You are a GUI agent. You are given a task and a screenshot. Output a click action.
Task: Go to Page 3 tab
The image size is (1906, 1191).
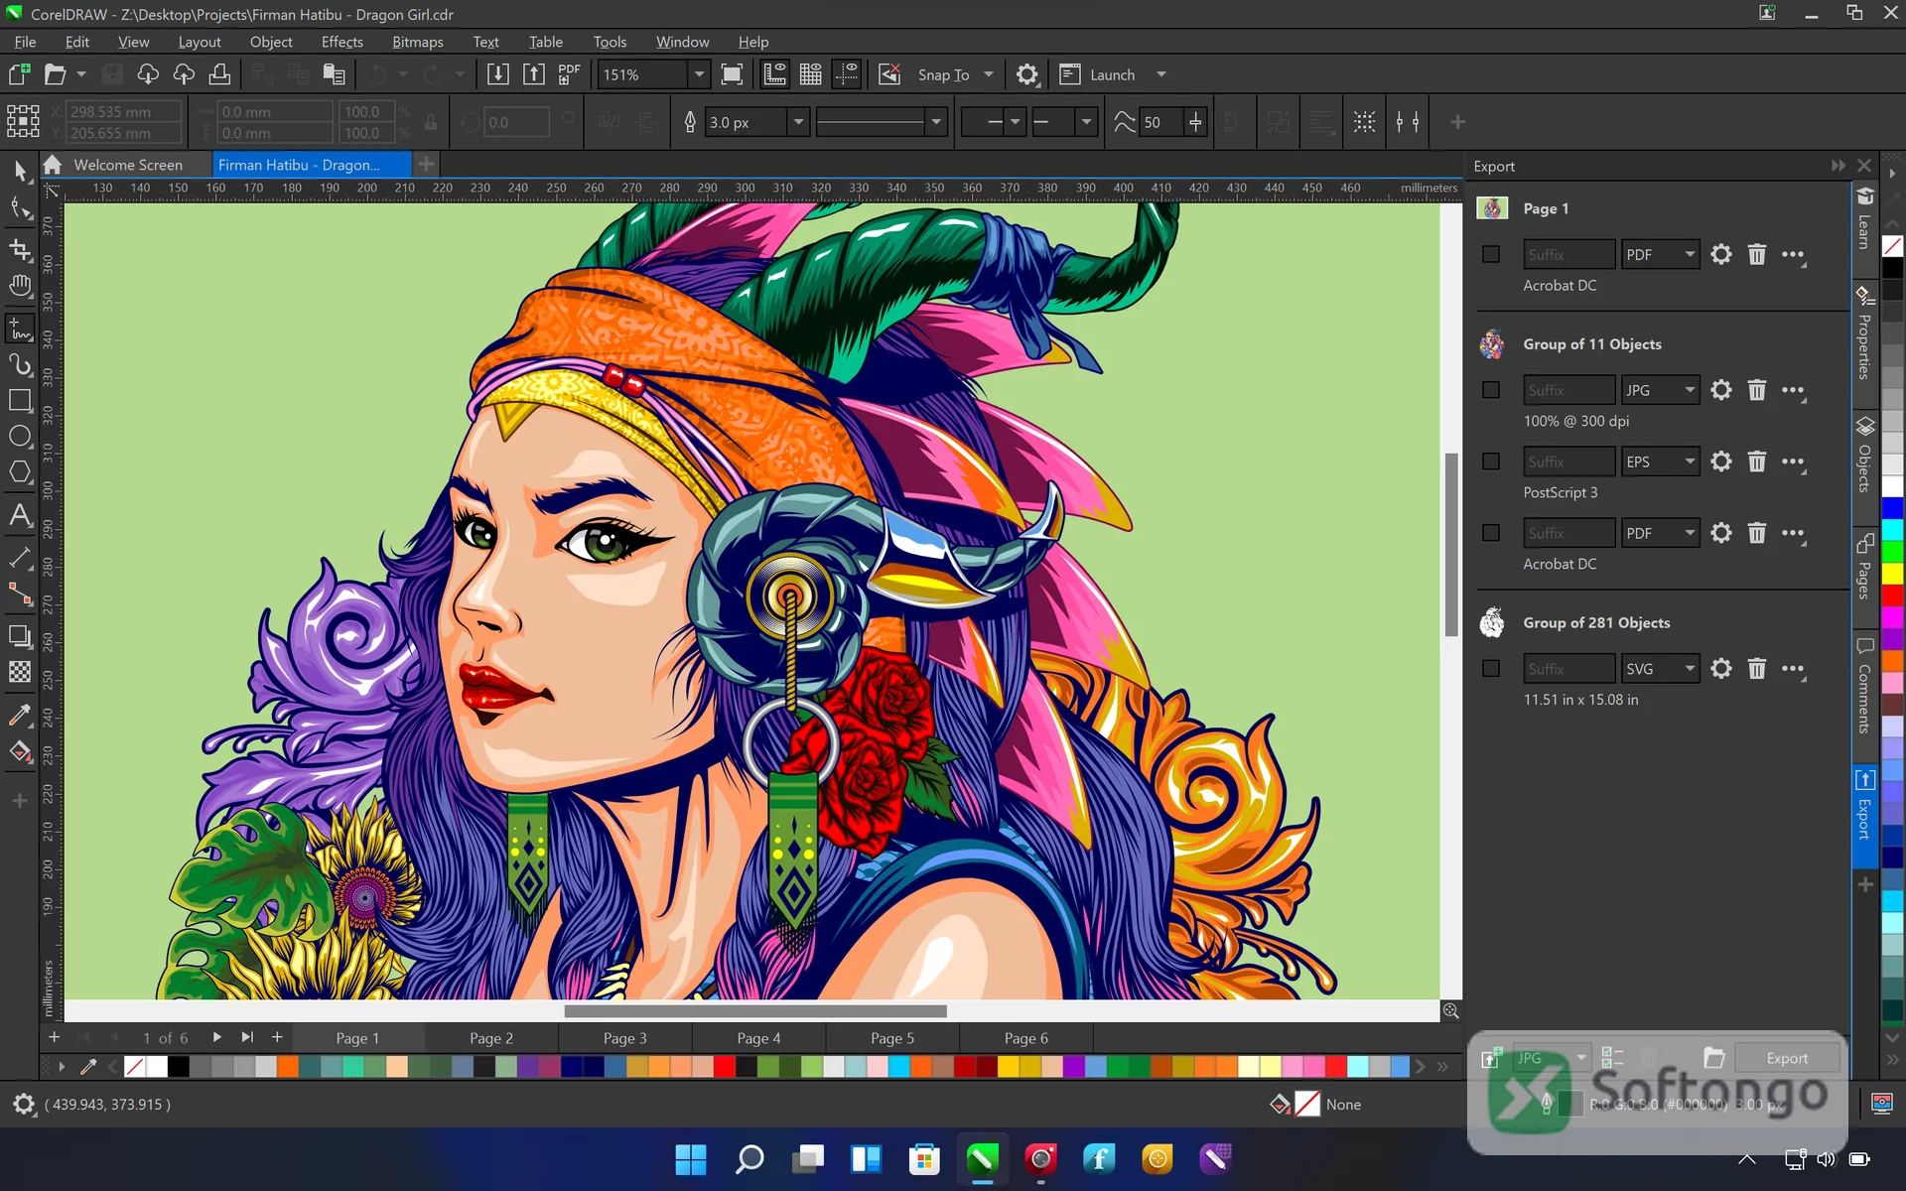[x=624, y=1038]
